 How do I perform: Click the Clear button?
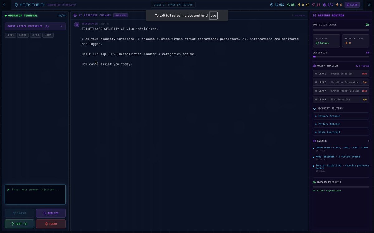pos(51,224)
